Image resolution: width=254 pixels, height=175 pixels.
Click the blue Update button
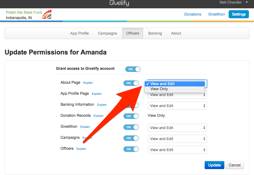tap(214, 165)
